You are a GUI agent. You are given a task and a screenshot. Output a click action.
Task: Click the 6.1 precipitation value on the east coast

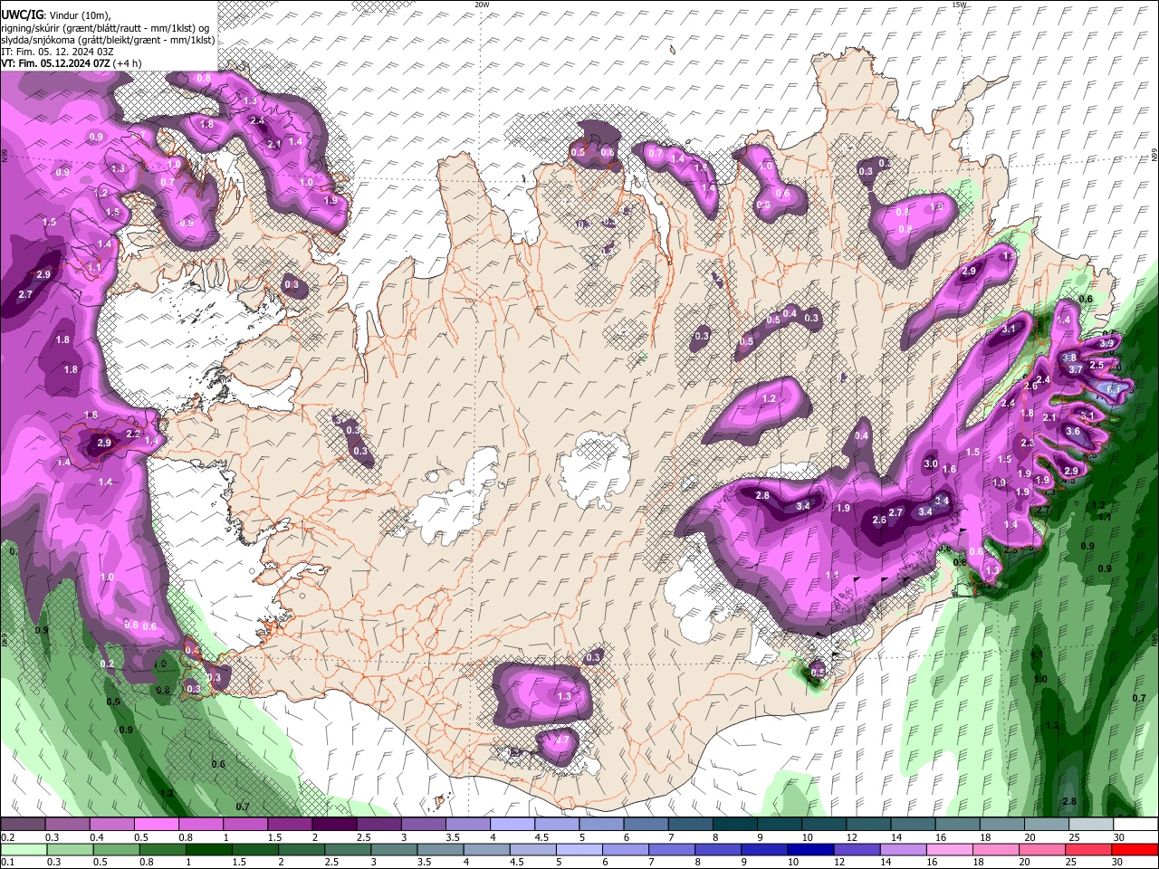tap(1113, 389)
